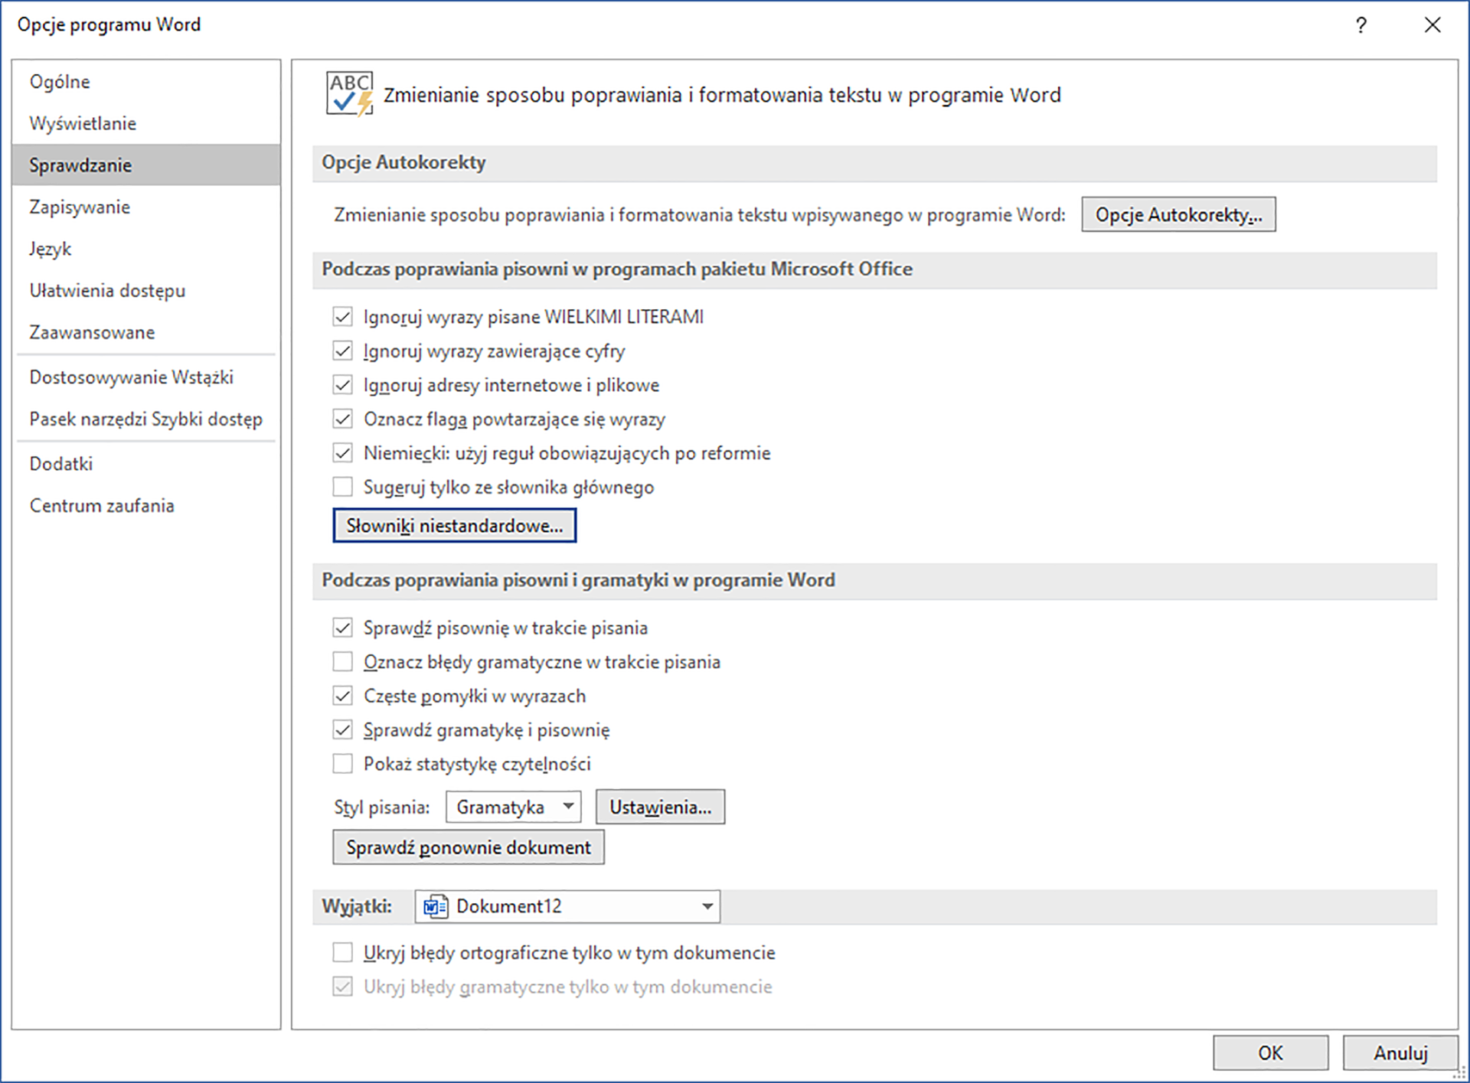Toggle Sprawdź pisownię w trakcie pisania
The width and height of the screenshot is (1470, 1083).
pyautogui.click(x=342, y=628)
